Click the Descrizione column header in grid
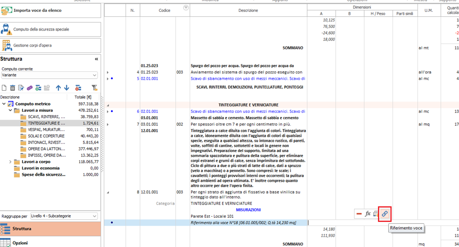Viewport: 459px width, 247px height. coord(248,10)
